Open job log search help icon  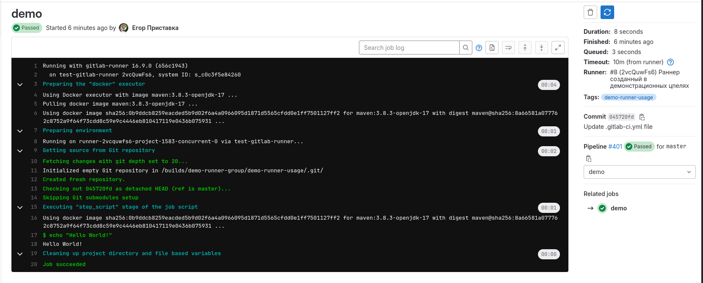tap(479, 48)
